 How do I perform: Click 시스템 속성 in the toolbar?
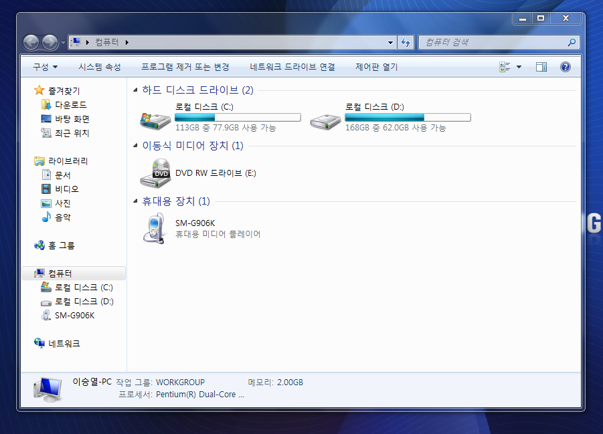[x=99, y=67]
